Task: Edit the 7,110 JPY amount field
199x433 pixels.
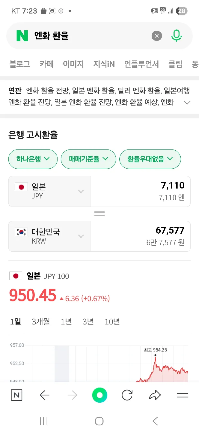Action: point(140,191)
